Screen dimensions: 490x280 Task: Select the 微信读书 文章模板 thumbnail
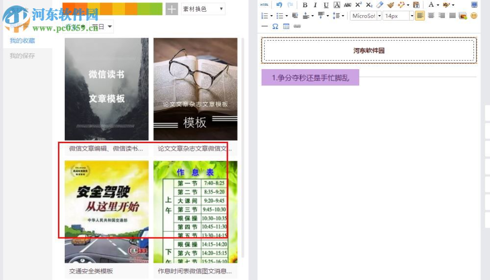tap(106, 89)
